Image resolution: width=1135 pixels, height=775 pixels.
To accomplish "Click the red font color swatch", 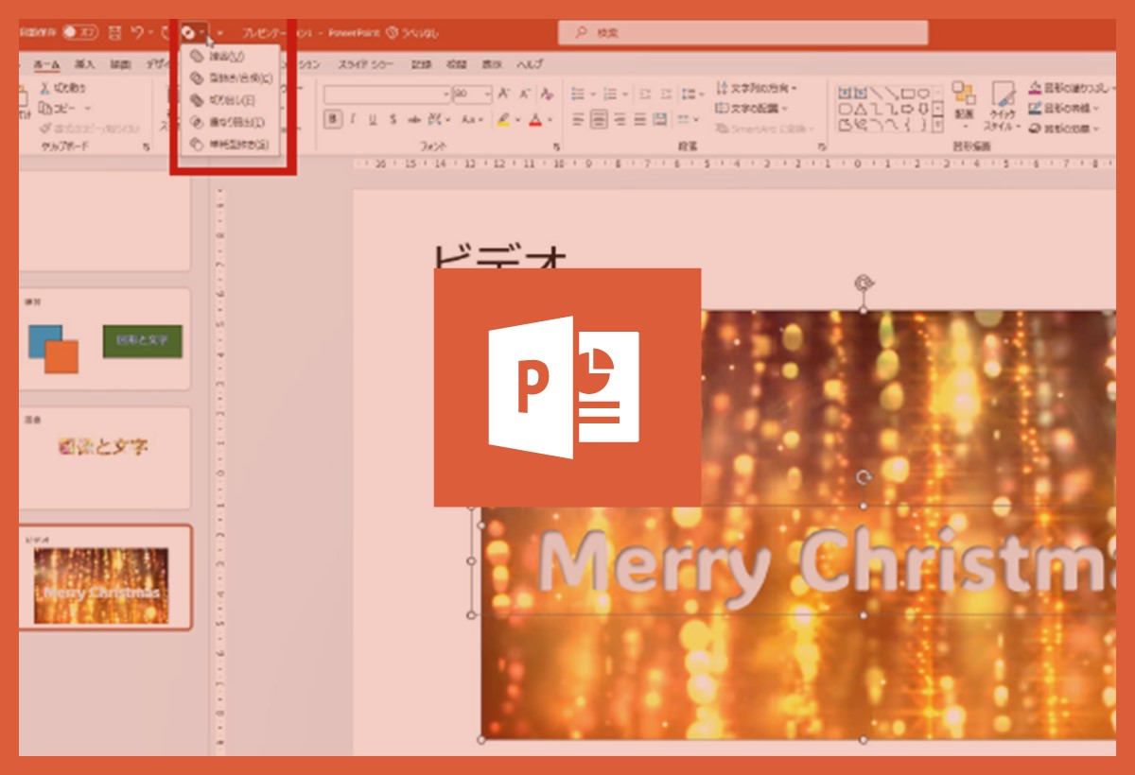I will click(x=536, y=120).
